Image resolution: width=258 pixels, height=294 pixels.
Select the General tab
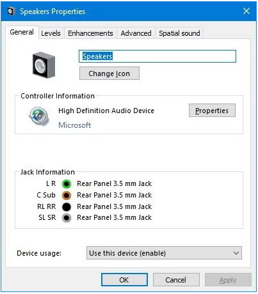(x=22, y=32)
